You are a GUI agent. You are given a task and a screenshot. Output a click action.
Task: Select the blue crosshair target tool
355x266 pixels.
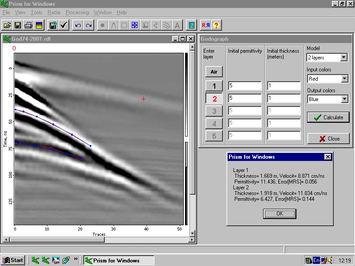[135, 25]
